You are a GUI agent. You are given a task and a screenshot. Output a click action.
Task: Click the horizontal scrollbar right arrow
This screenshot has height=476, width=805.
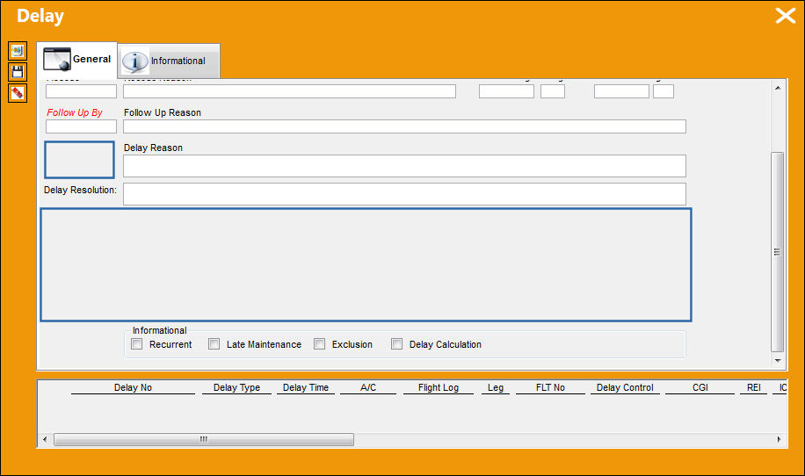click(x=779, y=439)
